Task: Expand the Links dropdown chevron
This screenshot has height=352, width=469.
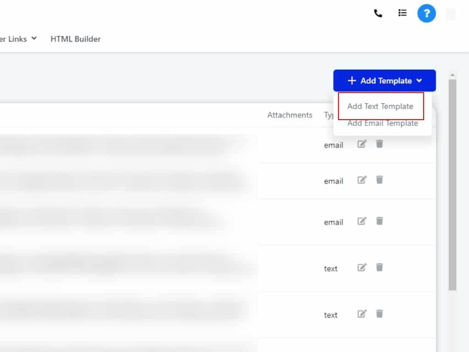Action: pos(34,39)
